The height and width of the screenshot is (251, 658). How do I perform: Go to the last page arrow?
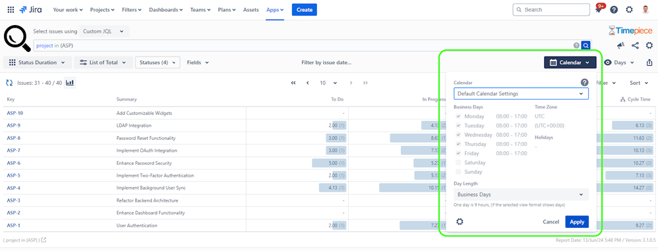(365, 83)
